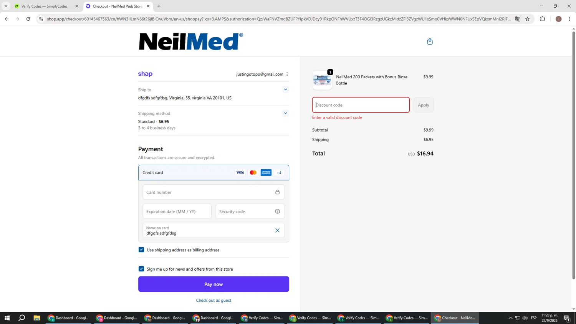Image resolution: width=576 pixels, height=324 pixels.
Task: Reload the checkout page
Action: (28, 19)
